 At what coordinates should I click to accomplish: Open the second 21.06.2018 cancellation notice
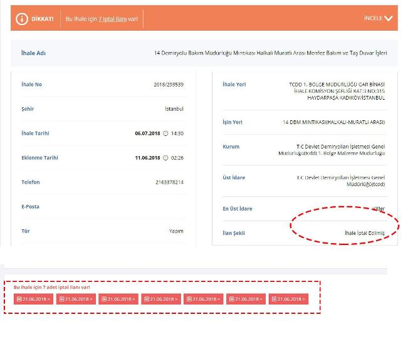75,299
